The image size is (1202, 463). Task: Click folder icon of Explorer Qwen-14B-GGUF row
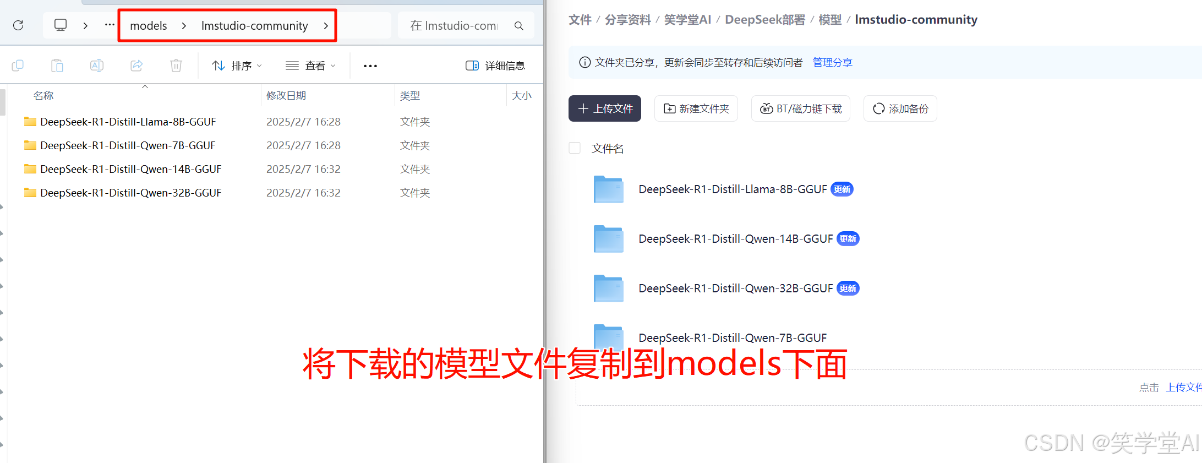[x=30, y=169]
